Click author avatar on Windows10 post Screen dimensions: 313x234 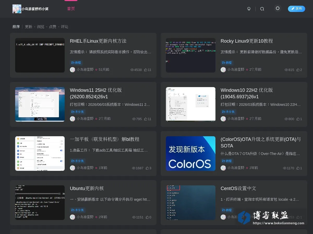click(x=223, y=119)
